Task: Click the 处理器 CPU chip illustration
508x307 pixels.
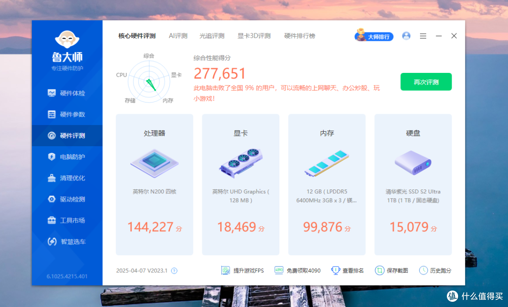Action: [x=155, y=163]
